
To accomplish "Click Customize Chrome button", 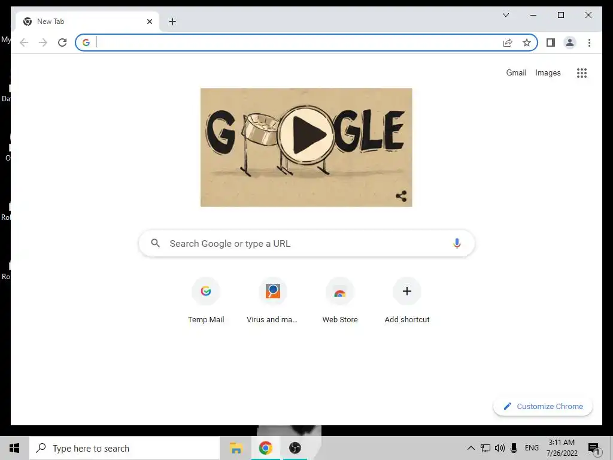I will (543, 407).
